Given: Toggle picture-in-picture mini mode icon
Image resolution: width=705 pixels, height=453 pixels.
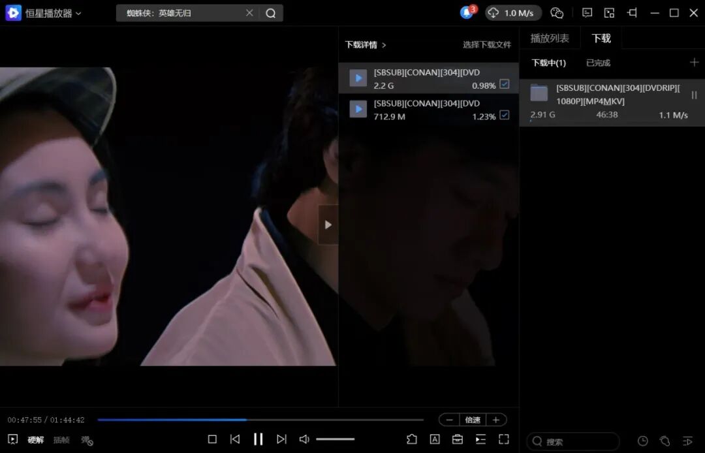Looking at the screenshot, I should click(609, 13).
